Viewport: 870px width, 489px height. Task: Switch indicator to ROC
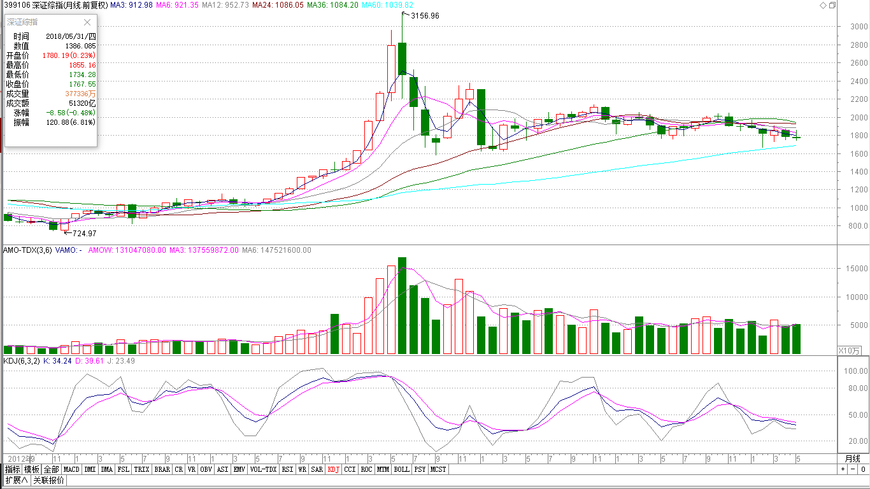[366, 469]
